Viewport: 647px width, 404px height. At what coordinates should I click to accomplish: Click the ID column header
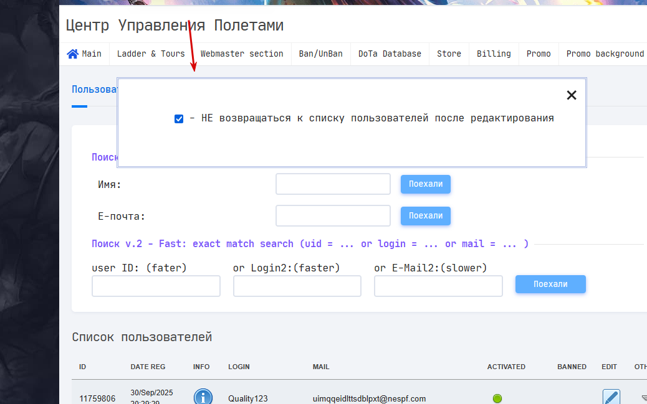tap(82, 367)
